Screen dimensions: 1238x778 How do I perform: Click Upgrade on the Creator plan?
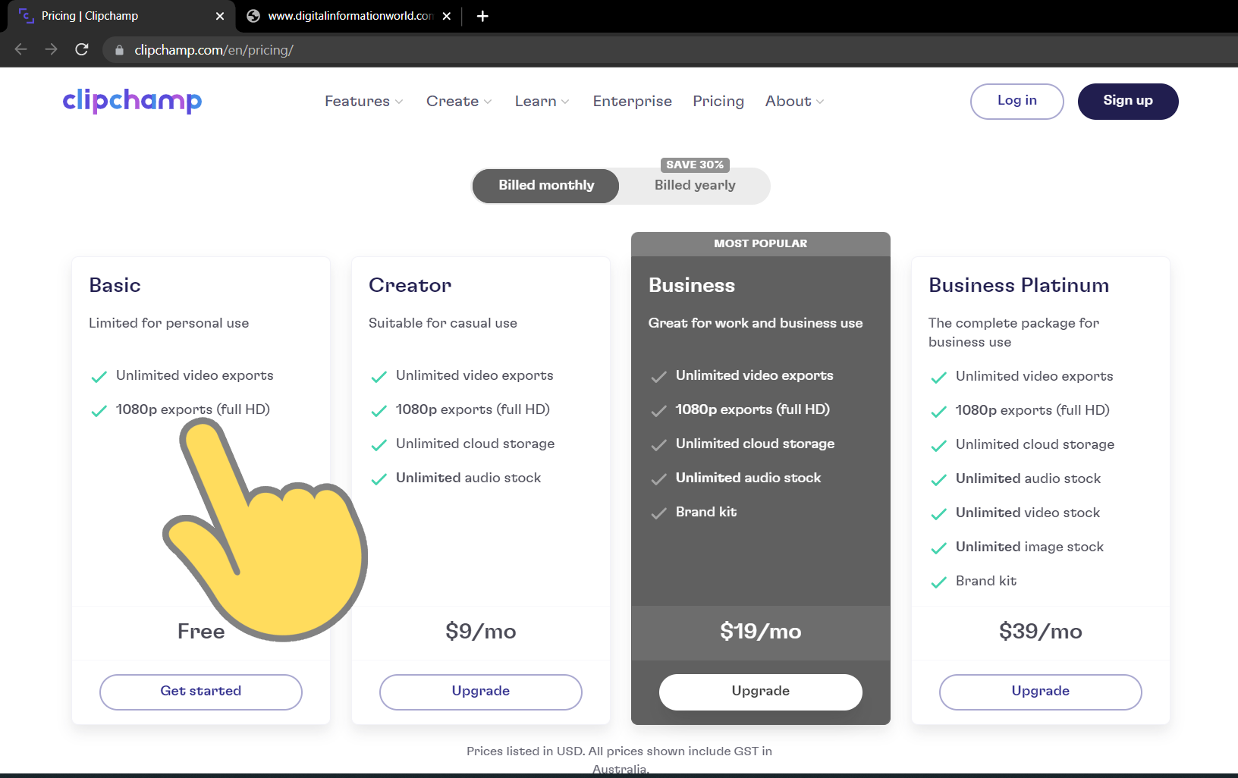(x=481, y=692)
